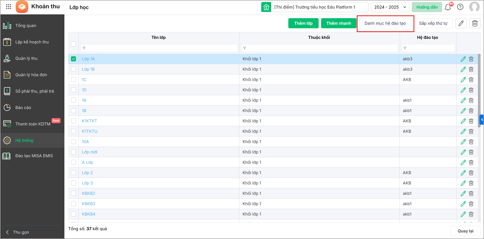Go to Quản lý thu
Image resolution: width=484 pixels, height=239 pixels.
point(32,58)
